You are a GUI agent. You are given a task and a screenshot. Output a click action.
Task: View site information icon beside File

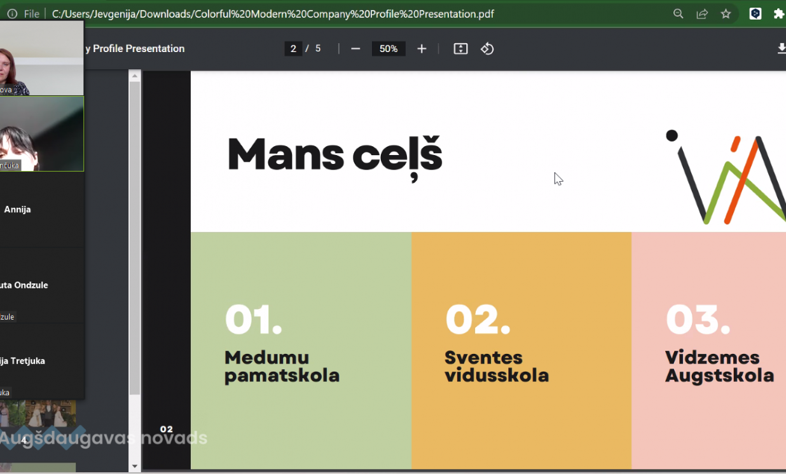[x=12, y=14]
